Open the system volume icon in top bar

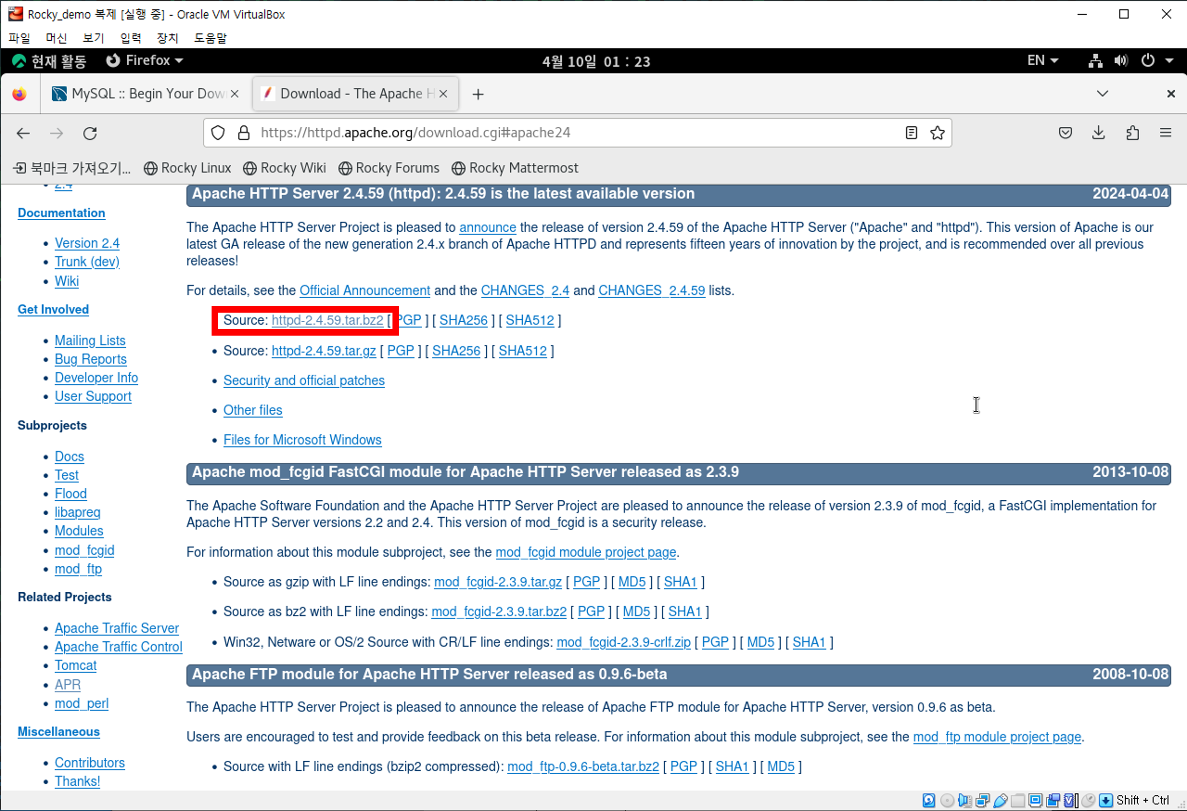(x=1120, y=61)
